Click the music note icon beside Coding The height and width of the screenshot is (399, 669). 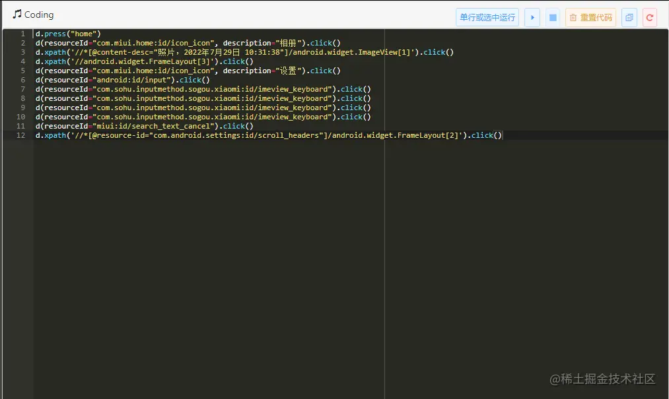click(17, 14)
